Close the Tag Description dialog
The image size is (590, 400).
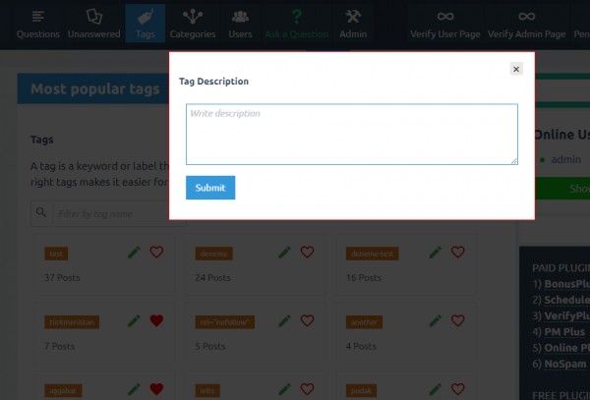click(516, 69)
